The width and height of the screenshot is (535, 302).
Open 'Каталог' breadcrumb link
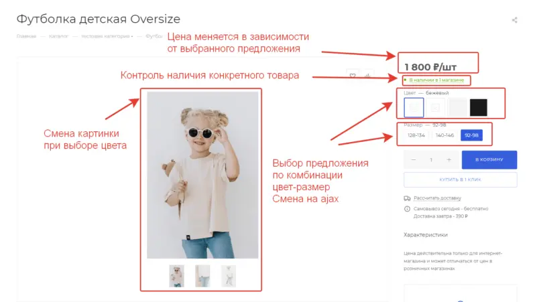58,36
